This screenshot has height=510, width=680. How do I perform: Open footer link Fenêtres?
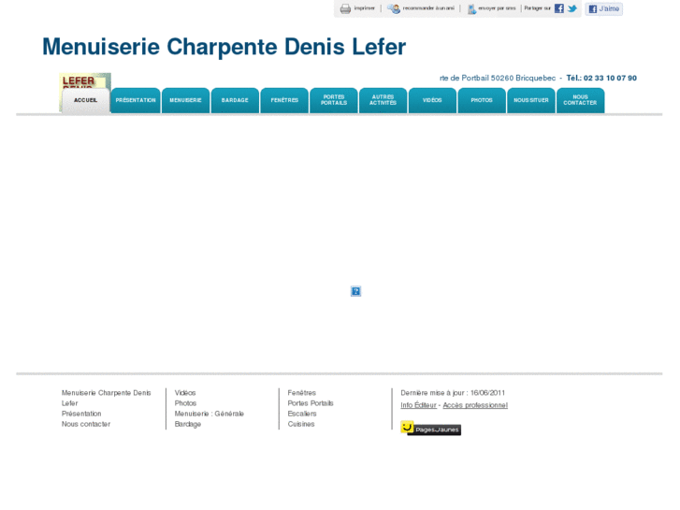click(x=302, y=393)
